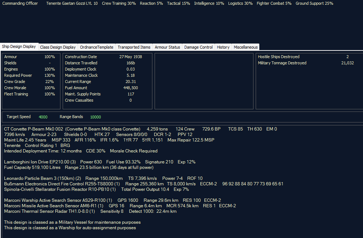This screenshot has height=238, width=363.
Task: Go to Damage Control tab
Action: [x=199, y=47]
